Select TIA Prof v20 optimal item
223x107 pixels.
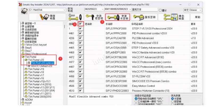pos(43,63)
